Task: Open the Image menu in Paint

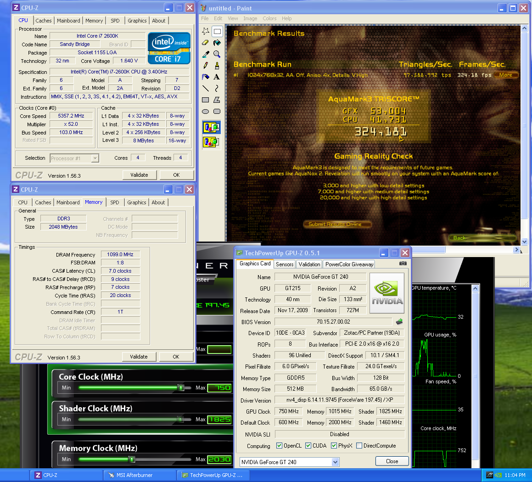Action: [250, 18]
